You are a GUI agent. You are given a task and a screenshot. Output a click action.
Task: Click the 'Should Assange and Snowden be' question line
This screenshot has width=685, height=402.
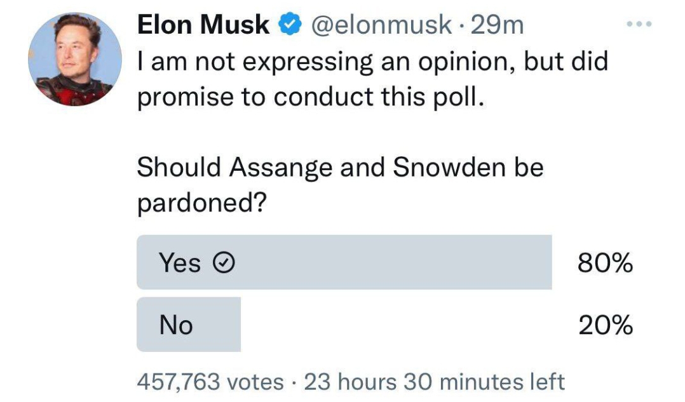coord(340,167)
